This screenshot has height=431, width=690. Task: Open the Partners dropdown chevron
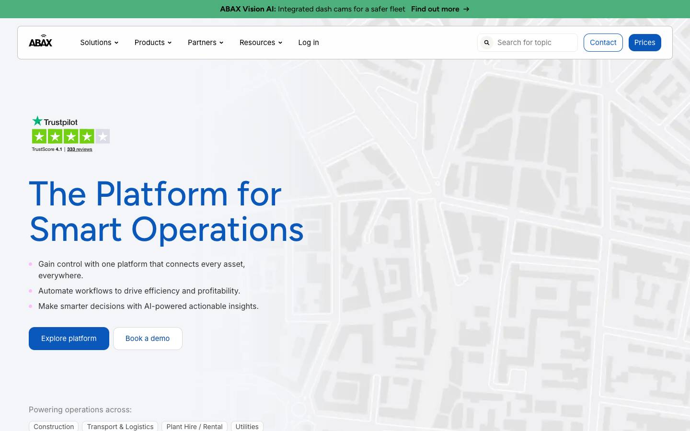pos(221,43)
